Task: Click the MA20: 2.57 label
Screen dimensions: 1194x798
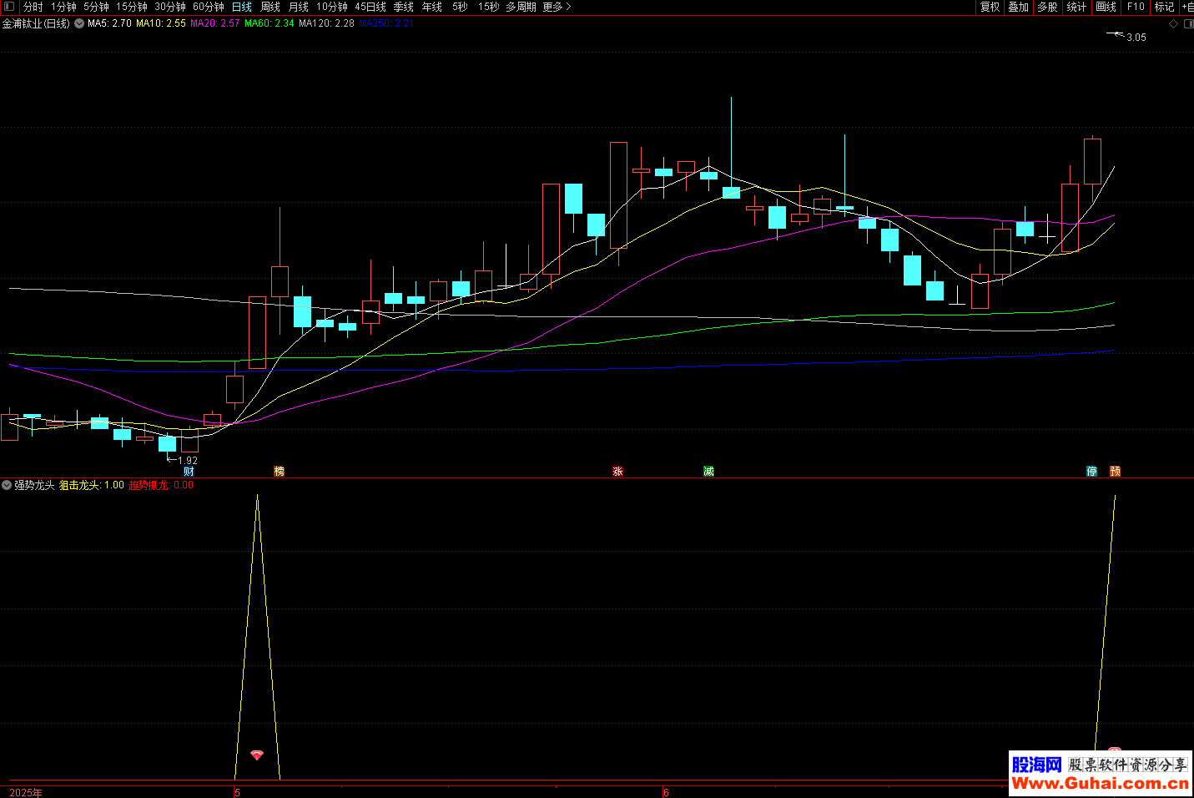Action: tap(215, 23)
